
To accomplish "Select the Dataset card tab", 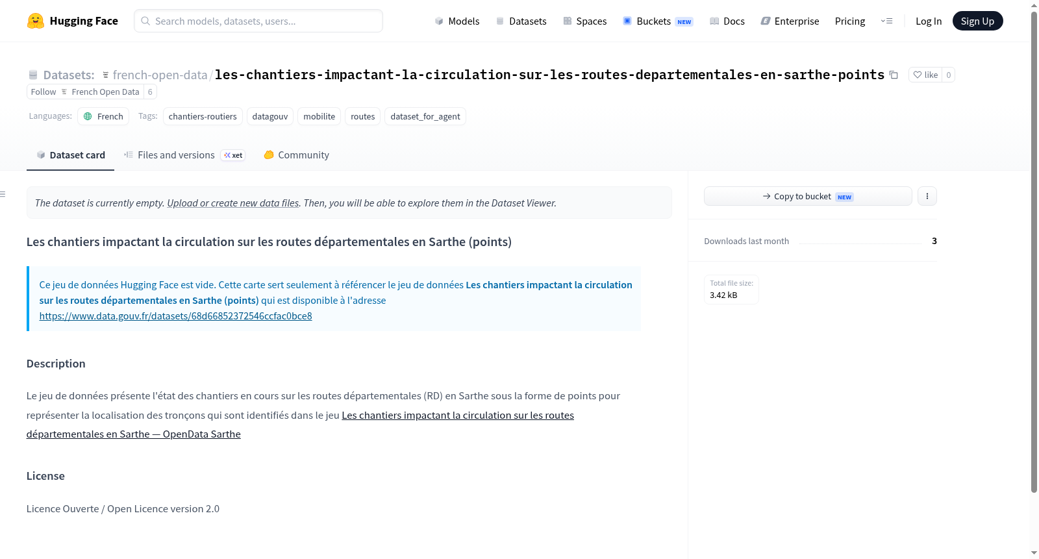I will click(x=71, y=155).
